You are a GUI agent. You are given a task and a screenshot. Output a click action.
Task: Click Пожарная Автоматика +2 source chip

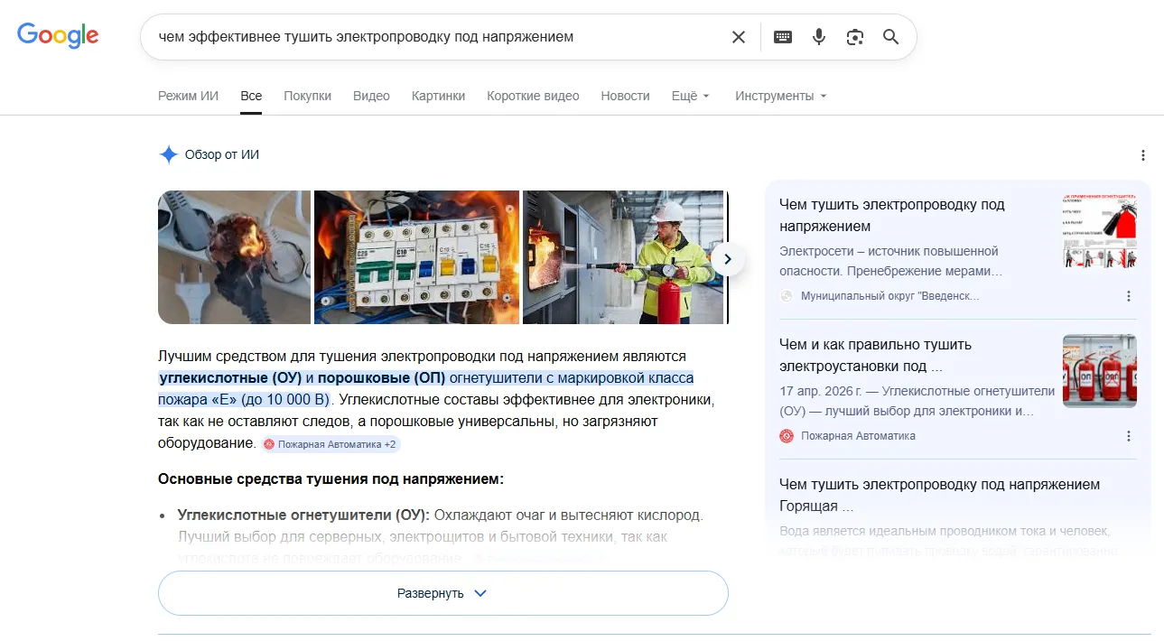pos(330,444)
